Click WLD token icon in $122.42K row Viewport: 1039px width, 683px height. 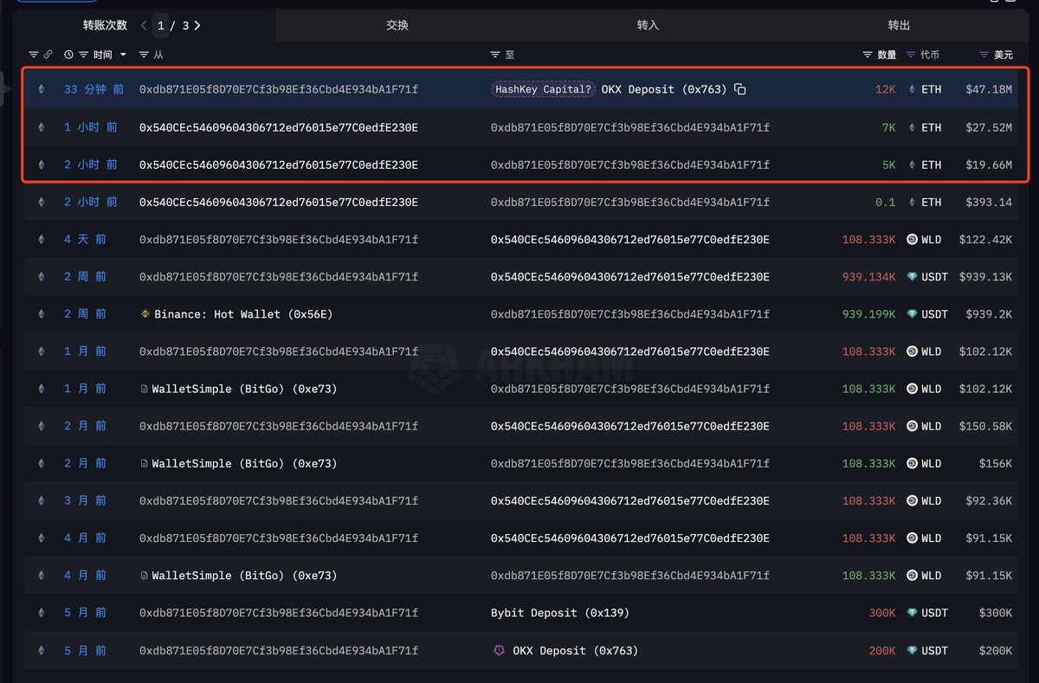912,239
